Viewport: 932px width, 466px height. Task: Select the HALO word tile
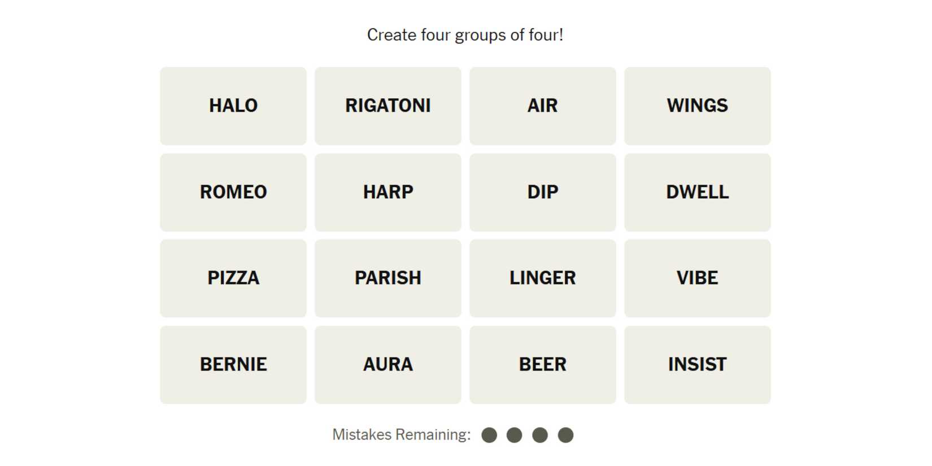(233, 106)
